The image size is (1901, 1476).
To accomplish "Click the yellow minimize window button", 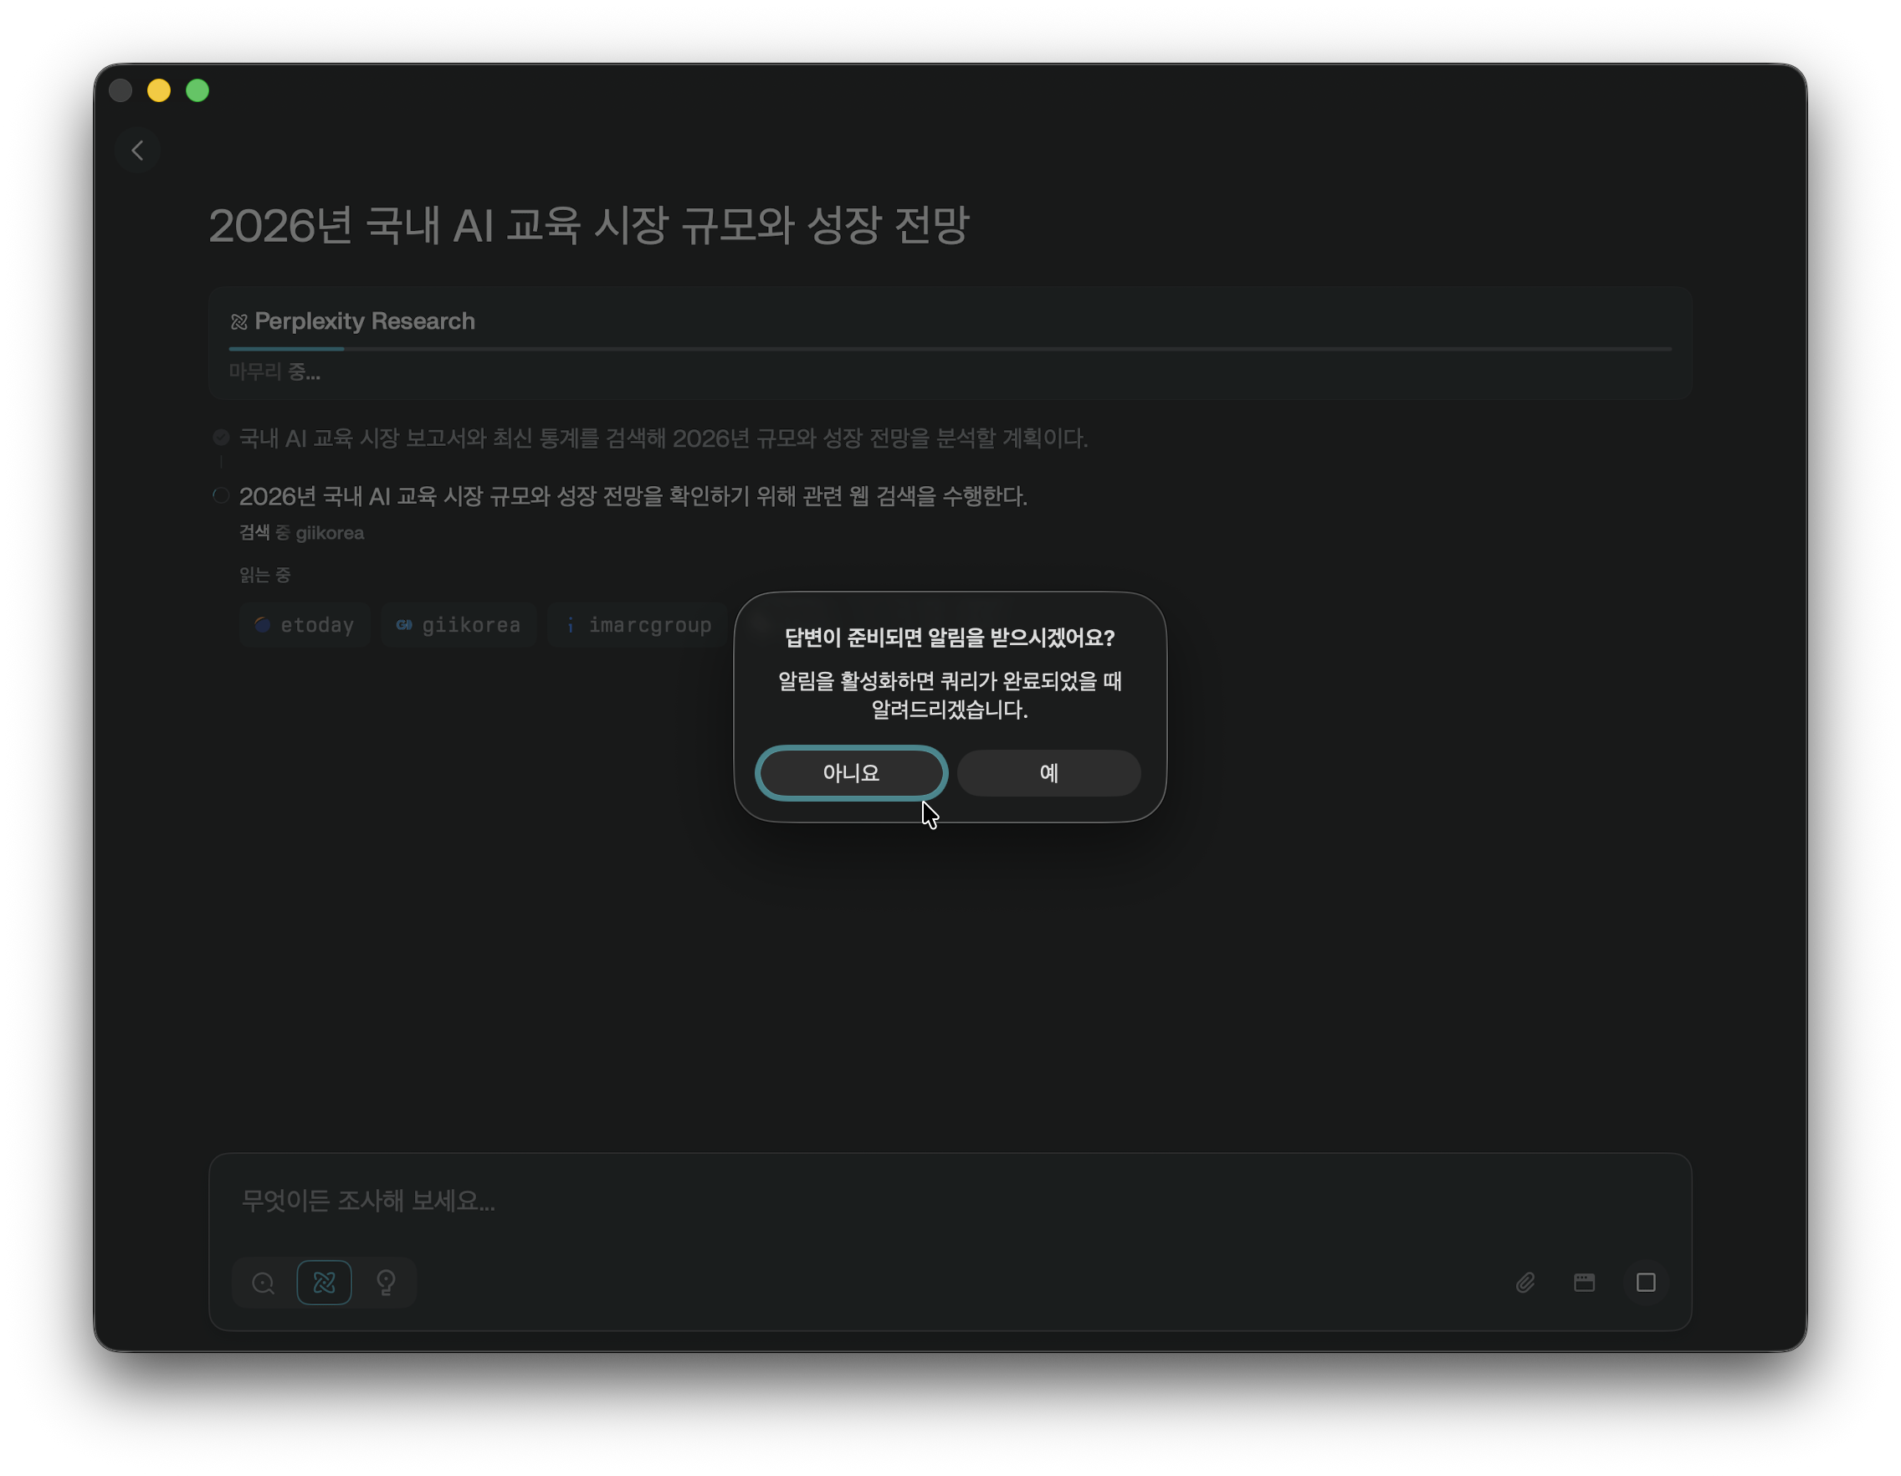I will (158, 90).
